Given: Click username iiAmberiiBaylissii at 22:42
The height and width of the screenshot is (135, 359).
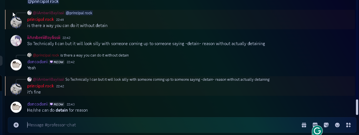Looking at the screenshot, I should (x=44, y=38).
